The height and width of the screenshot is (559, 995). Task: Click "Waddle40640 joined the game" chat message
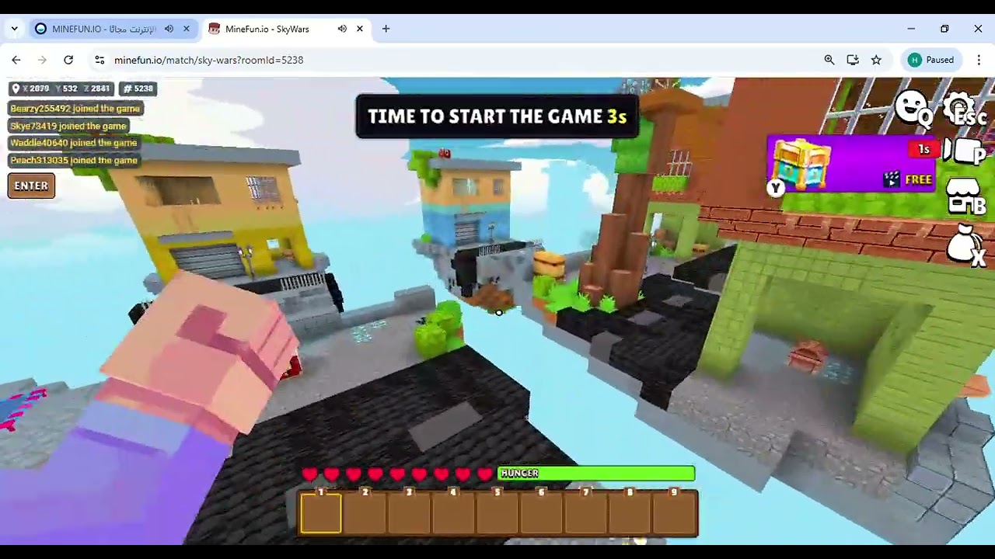74,143
